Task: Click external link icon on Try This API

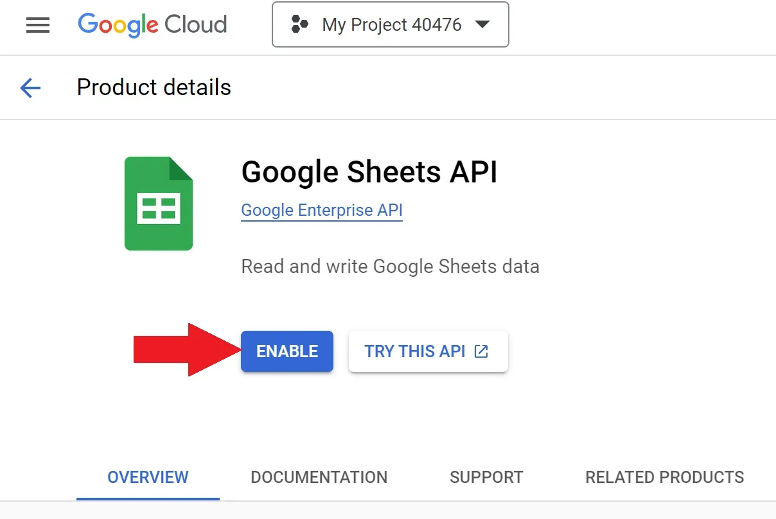Action: pyautogui.click(x=481, y=351)
